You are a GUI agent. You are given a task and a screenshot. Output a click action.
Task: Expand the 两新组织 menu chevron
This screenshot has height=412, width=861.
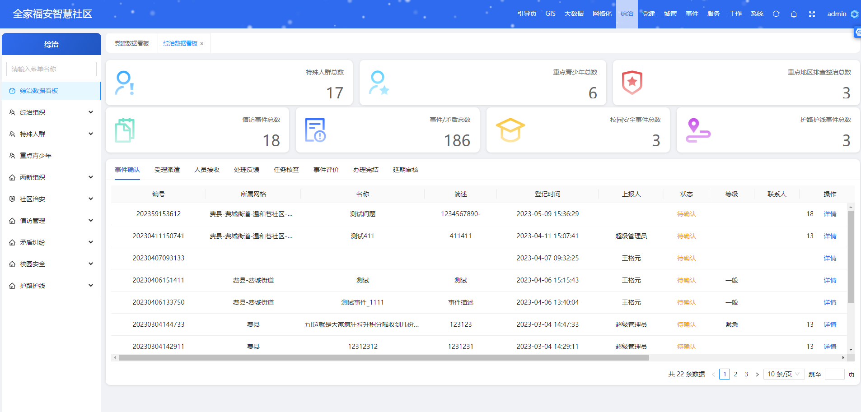pos(91,177)
